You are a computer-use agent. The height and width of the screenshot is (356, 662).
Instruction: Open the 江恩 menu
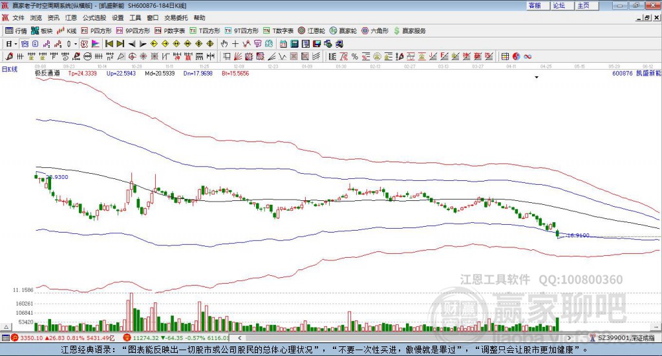click(x=70, y=17)
